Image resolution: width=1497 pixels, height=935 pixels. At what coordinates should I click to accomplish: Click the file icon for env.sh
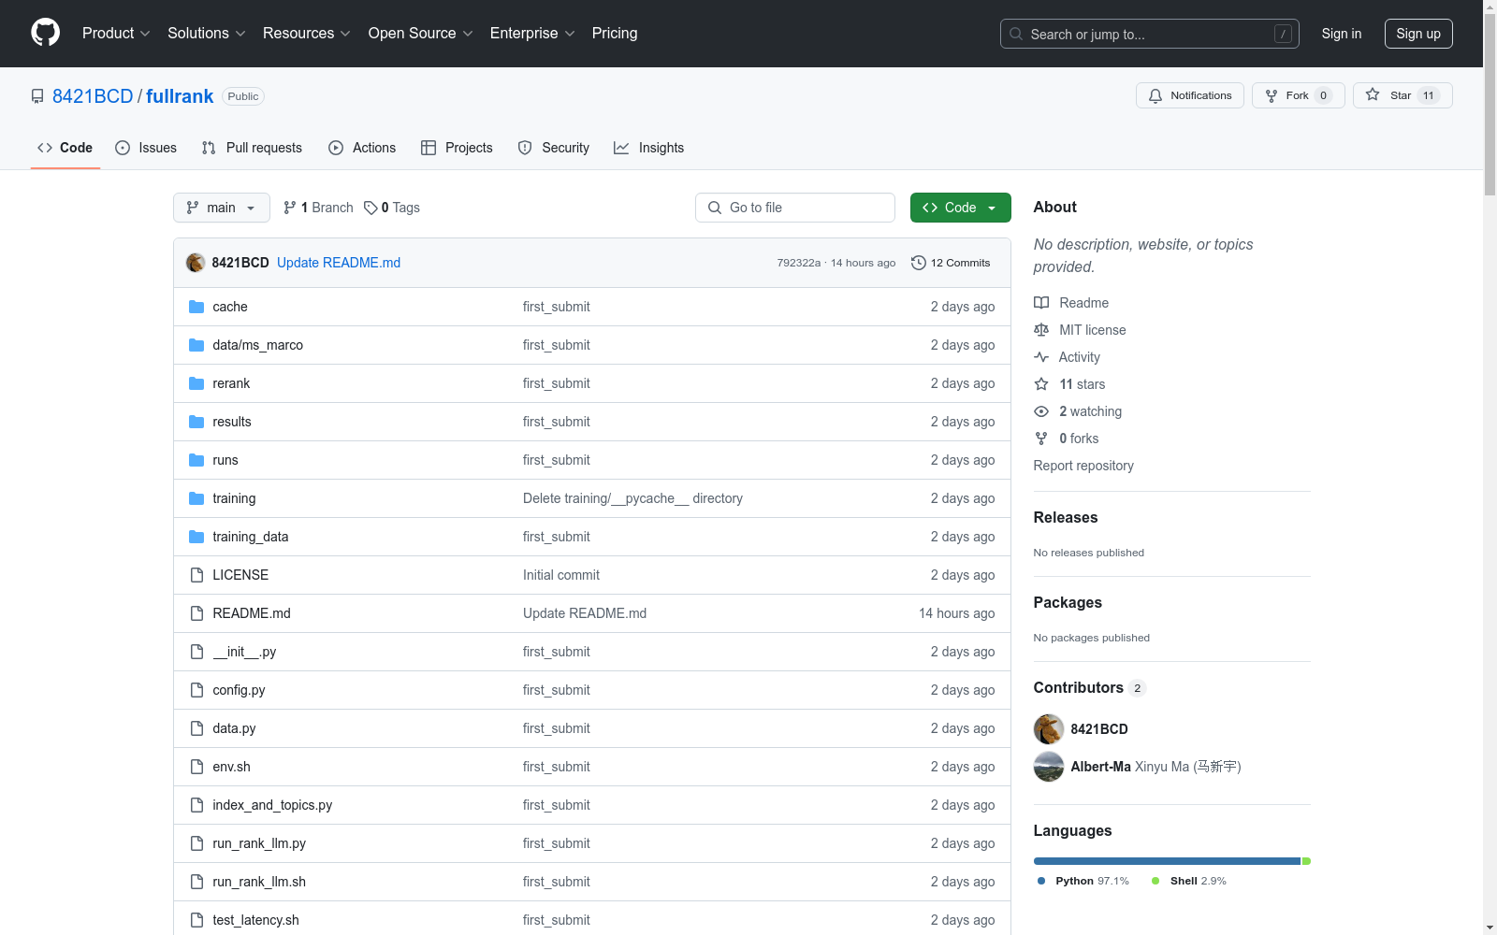point(196,767)
